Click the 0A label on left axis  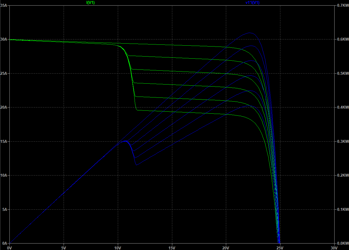(x=5, y=244)
